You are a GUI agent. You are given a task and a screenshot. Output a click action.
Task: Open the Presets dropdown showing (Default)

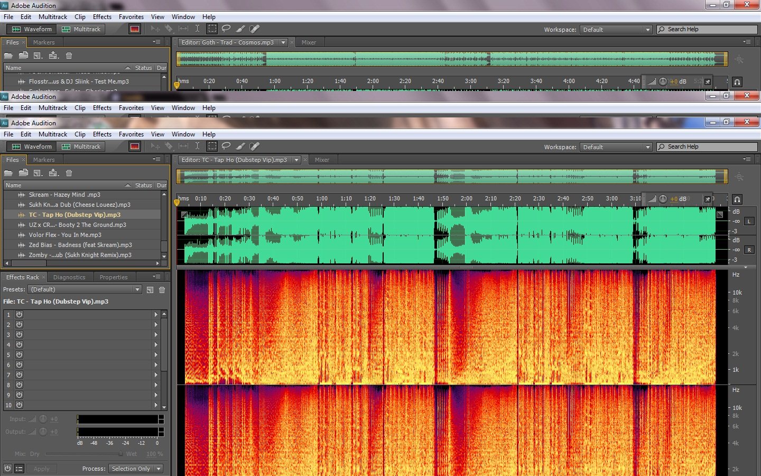tap(85, 290)
